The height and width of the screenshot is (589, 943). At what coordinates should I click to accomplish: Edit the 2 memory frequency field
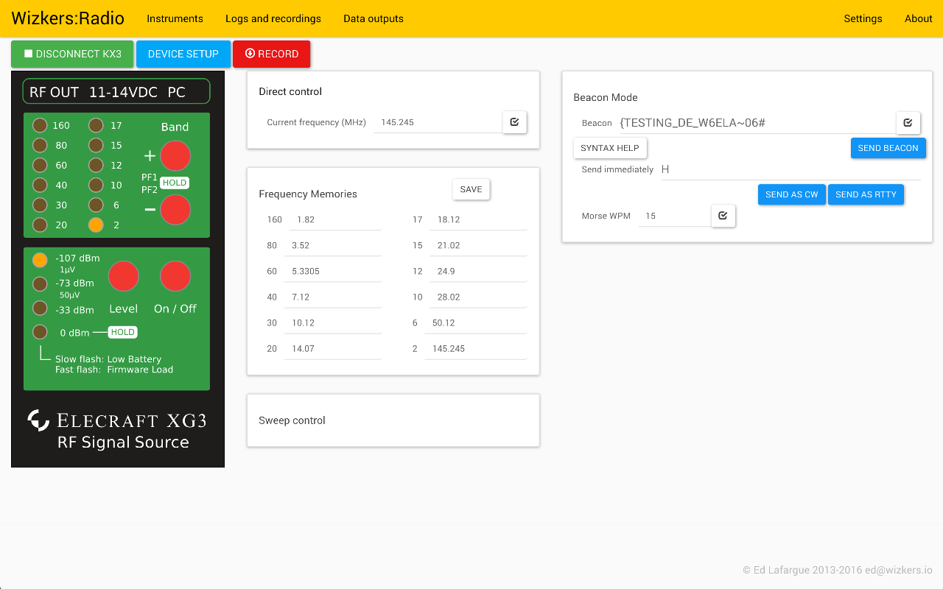(x=476, y=348)
